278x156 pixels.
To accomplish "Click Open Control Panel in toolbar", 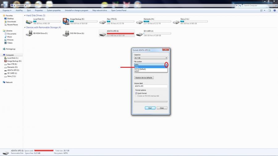I will click(x=119, y=10).
